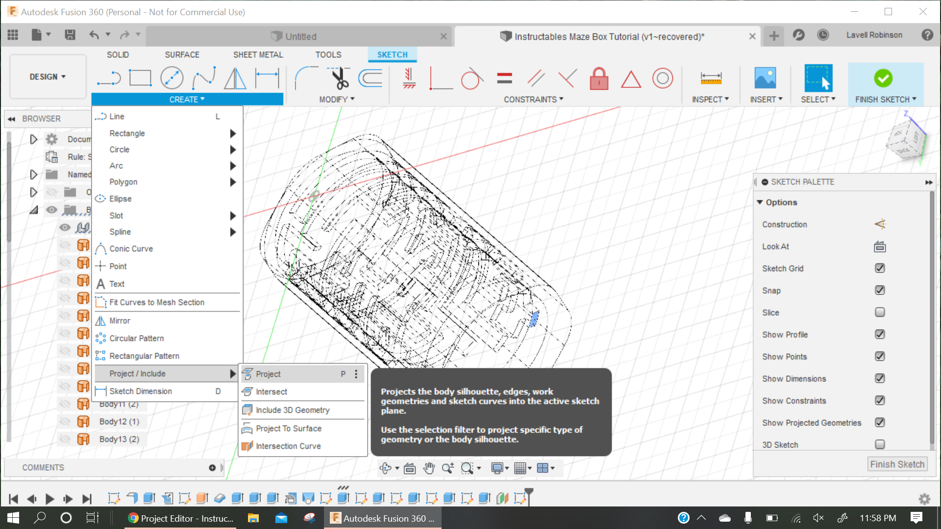Select the Sketch Dimension tool

coord(141,391)
